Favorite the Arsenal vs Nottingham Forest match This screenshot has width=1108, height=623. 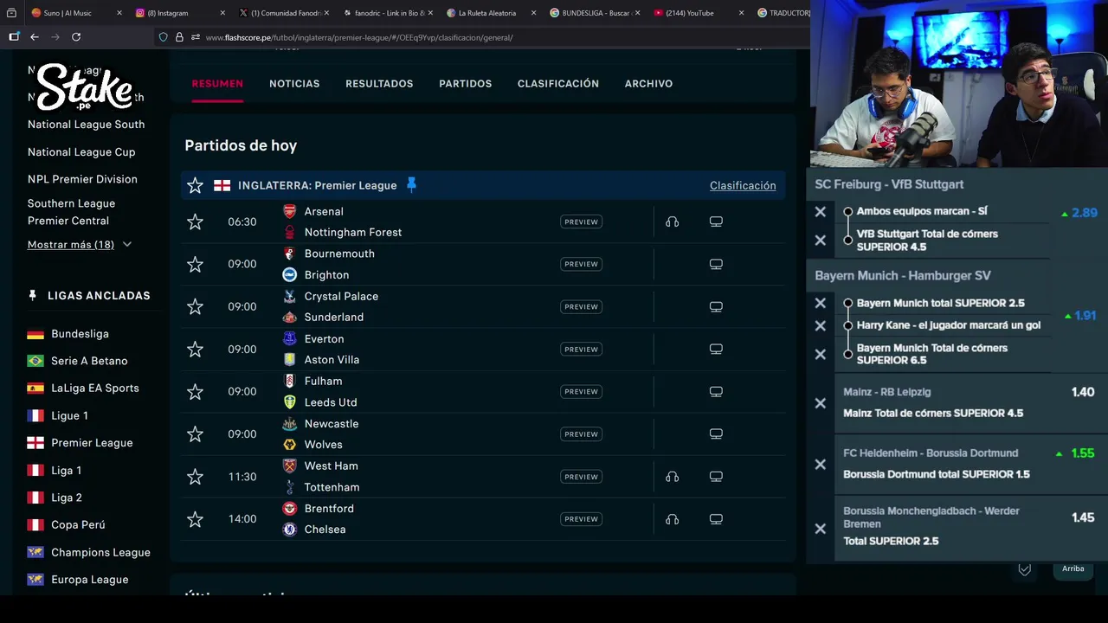click(196, 222)
